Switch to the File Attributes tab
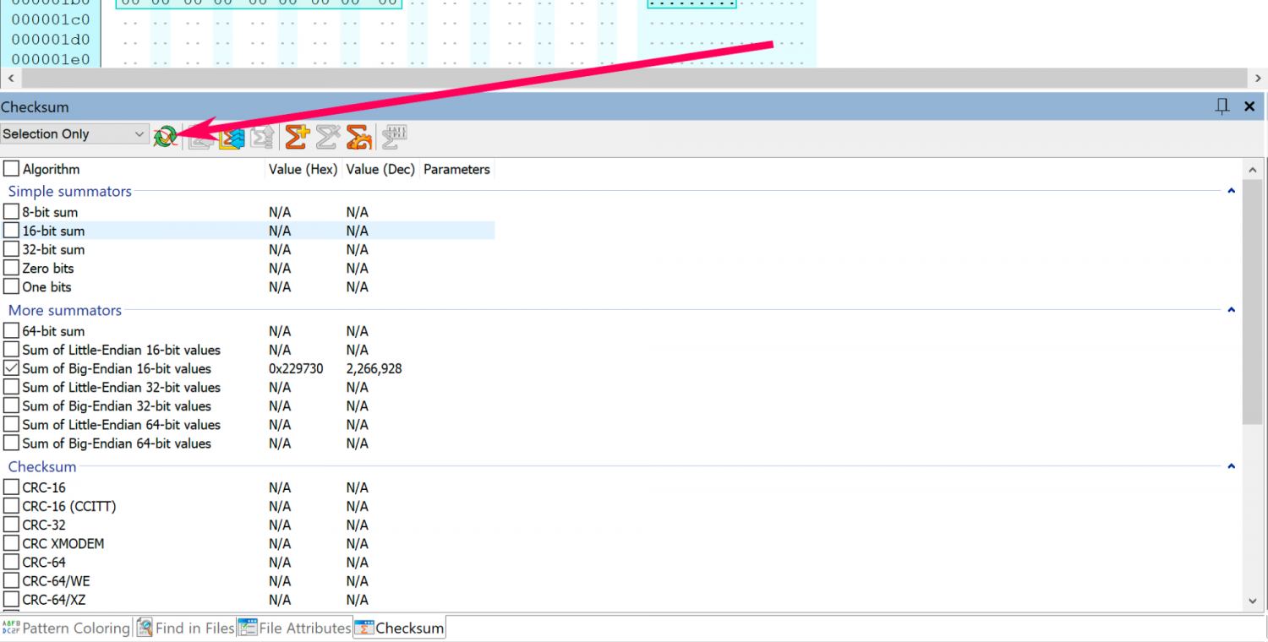This screenshot has width=1268, height=642. click(295, 628)
